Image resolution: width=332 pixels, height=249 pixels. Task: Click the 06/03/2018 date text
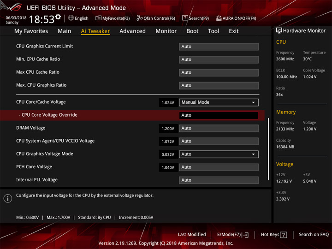point(16,18)
